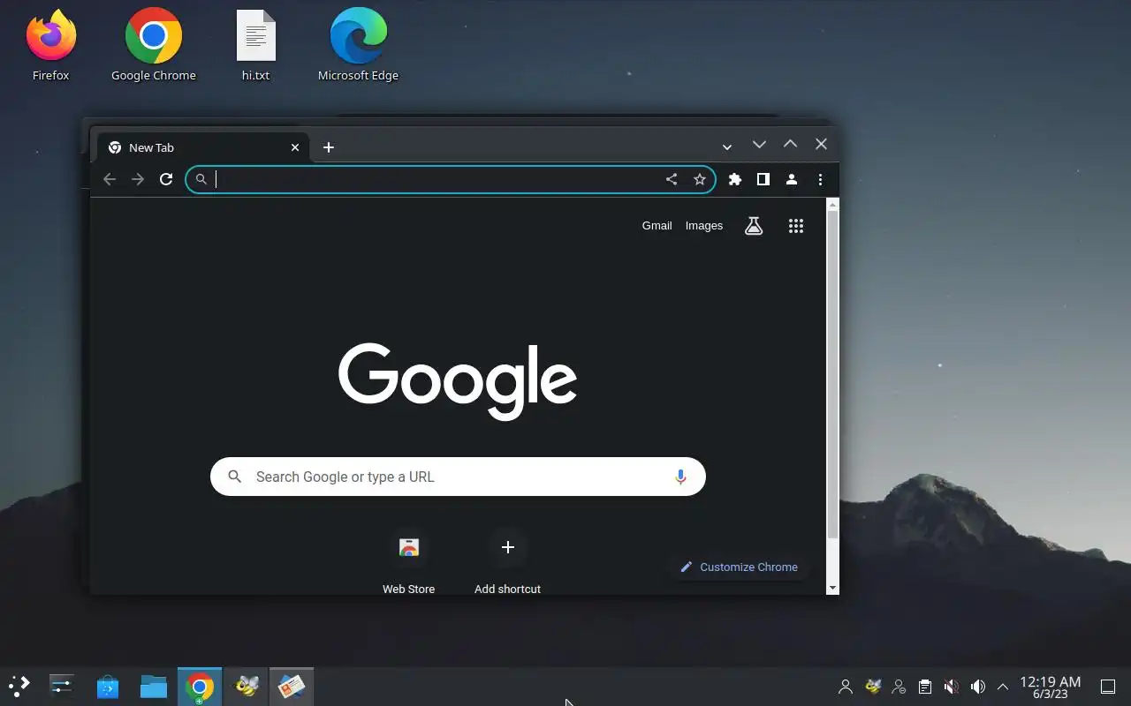Image resolution: width=1131 pixels, height=706 pixels.
Task: Select the bee application in taskbar
Action: tap(246, 686)
